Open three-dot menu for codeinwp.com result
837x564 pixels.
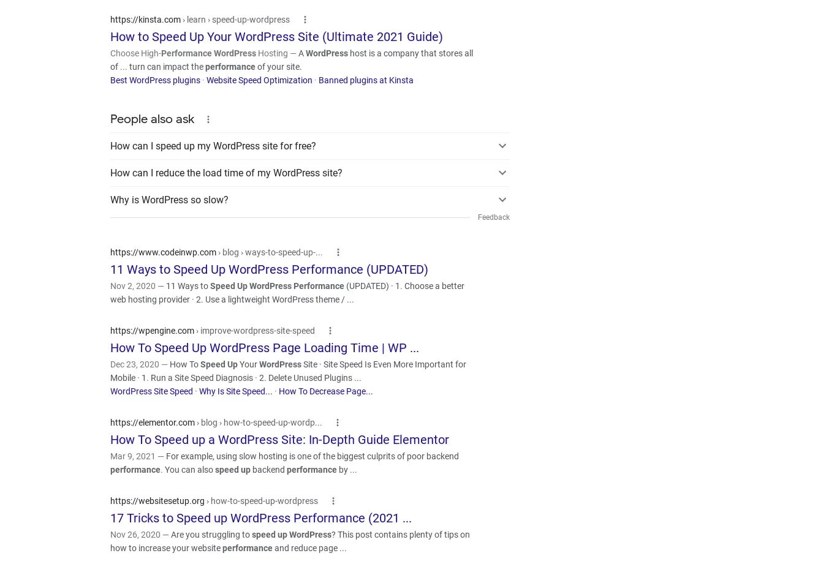338,252
